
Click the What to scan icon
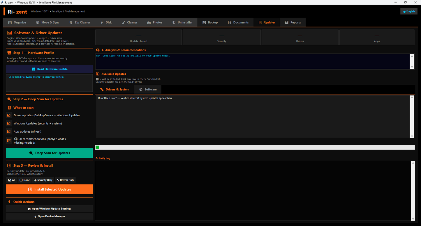click(x=9, y=108)
